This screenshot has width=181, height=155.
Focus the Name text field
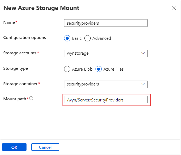tap(106, 23)
